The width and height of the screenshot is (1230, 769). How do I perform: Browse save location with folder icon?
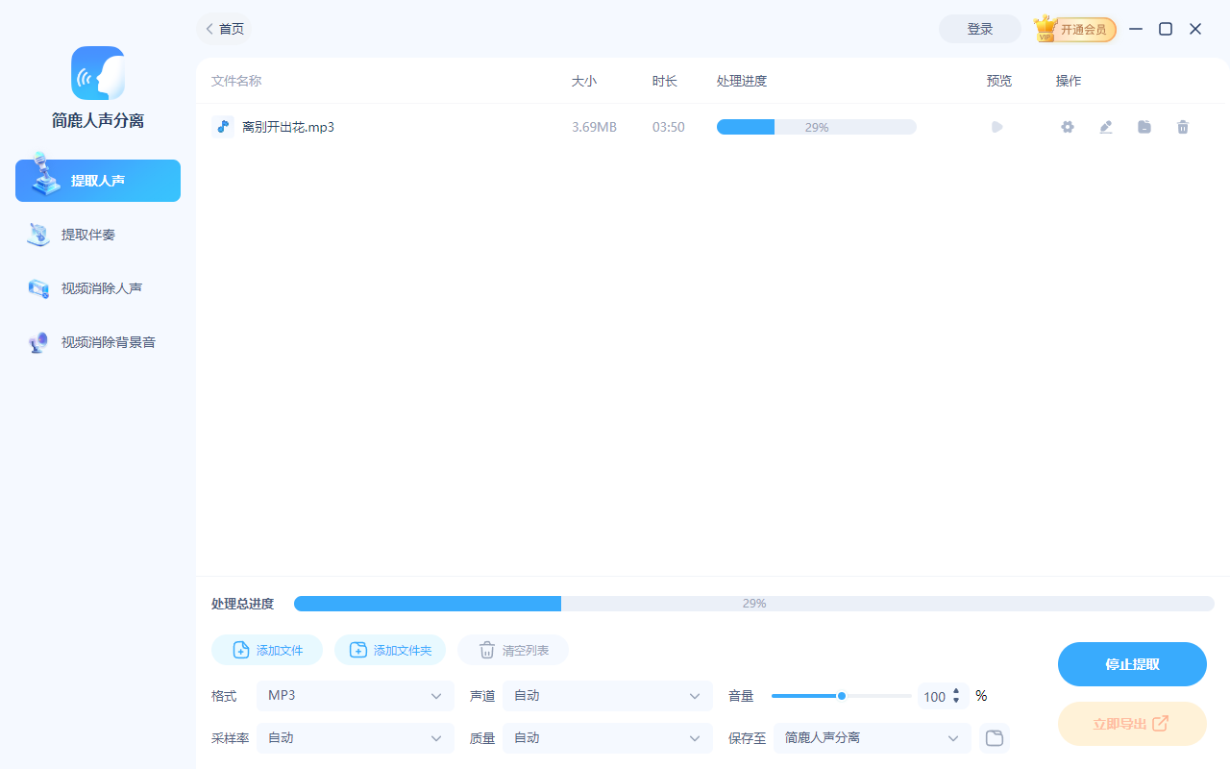tap(994, 737)
